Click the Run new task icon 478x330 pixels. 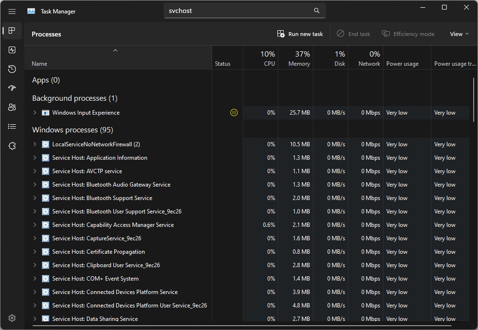[x=280, y=34]
